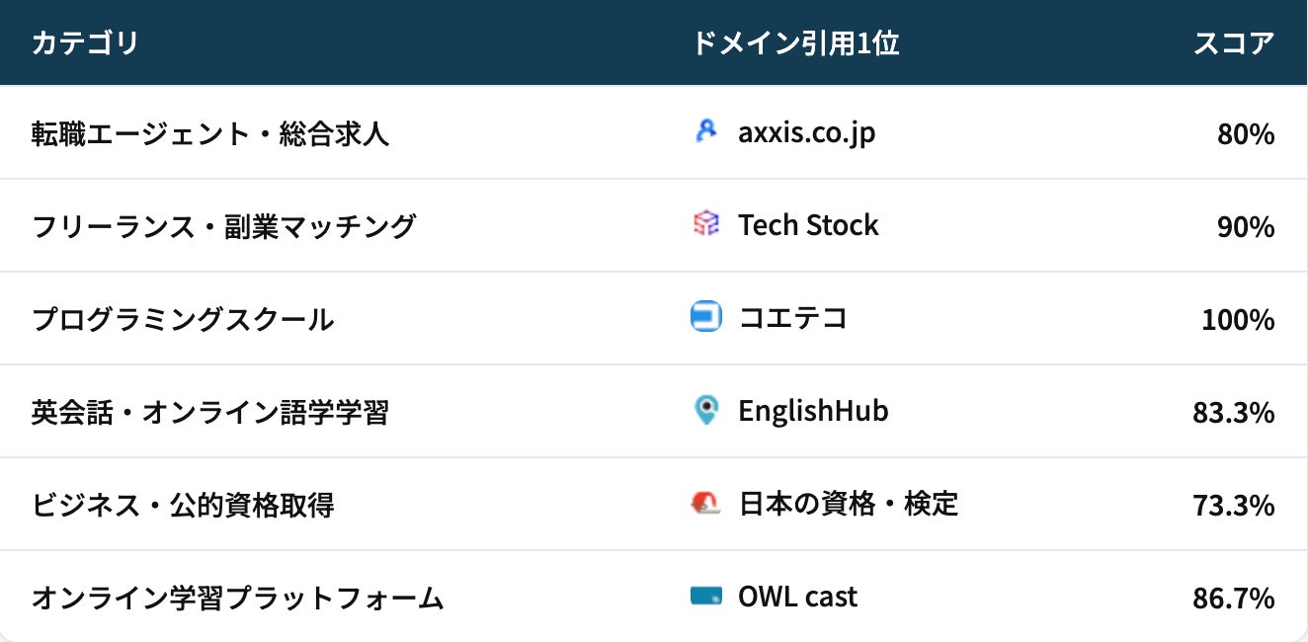Viewport: 1308px width, 642px height.
Task: Click the 86.7% score value
Action: 1234,598
